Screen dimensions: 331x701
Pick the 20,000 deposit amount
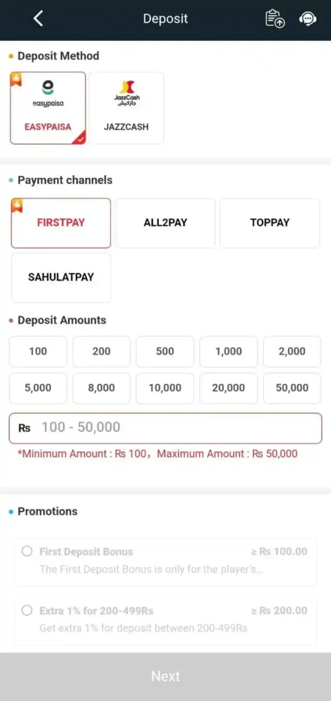229,388
